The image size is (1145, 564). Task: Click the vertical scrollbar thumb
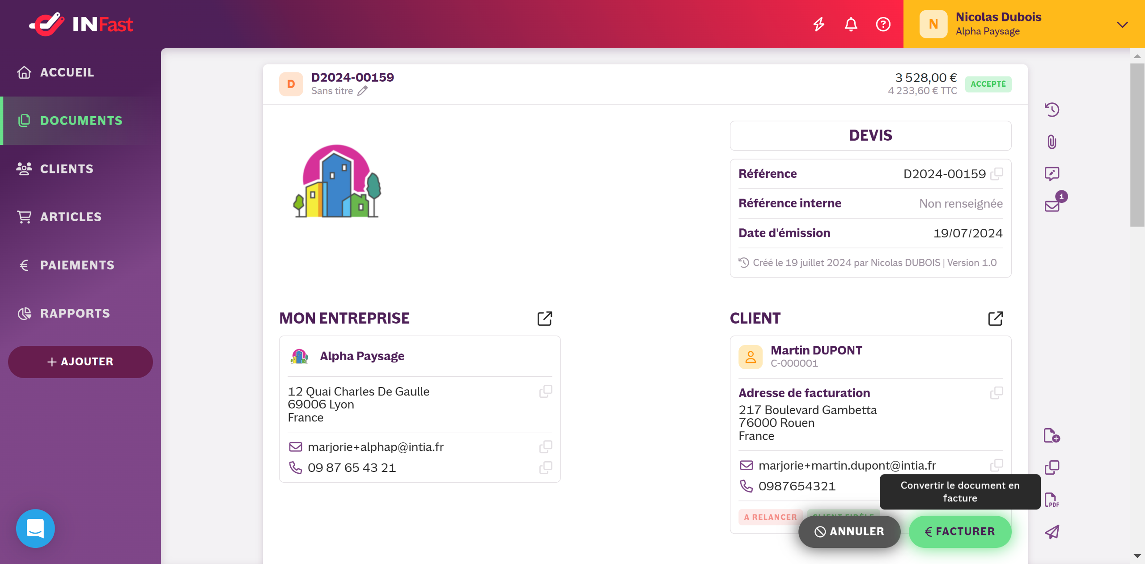pyautogui.click(x=1137, y=145)
